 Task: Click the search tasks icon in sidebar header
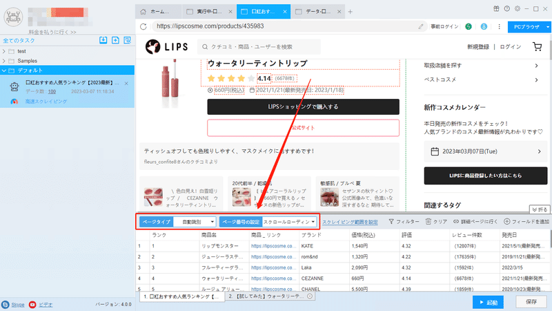(x=128, y=40)
